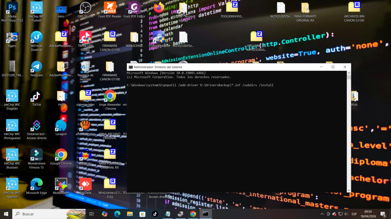Open File Explorer from the taskbar
This screenshot has width=391, height=219.
click(x=129, y=214)
